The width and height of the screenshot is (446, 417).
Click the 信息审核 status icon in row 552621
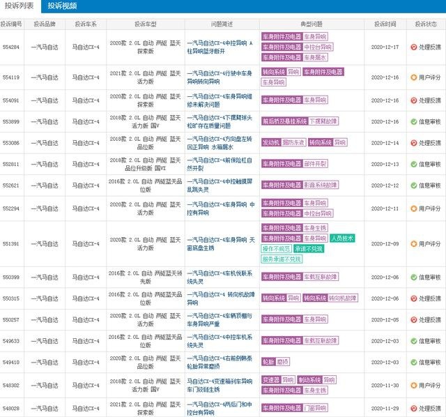pos(413,185)
